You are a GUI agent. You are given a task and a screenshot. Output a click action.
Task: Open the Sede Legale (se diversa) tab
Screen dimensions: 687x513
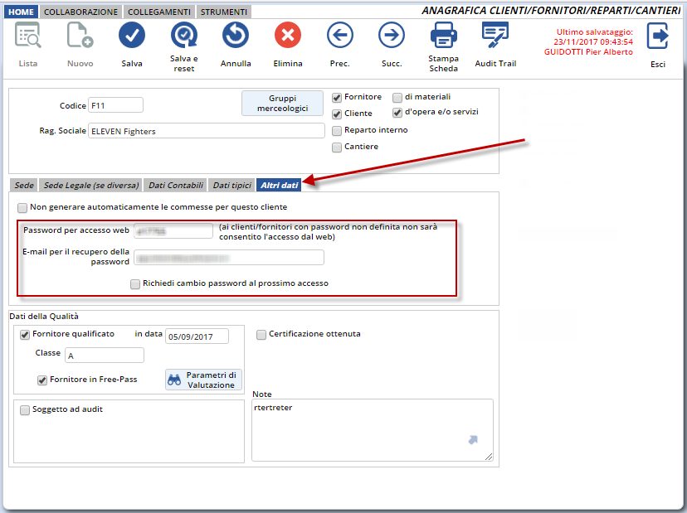pyautogui.click(x=91, y=185)
